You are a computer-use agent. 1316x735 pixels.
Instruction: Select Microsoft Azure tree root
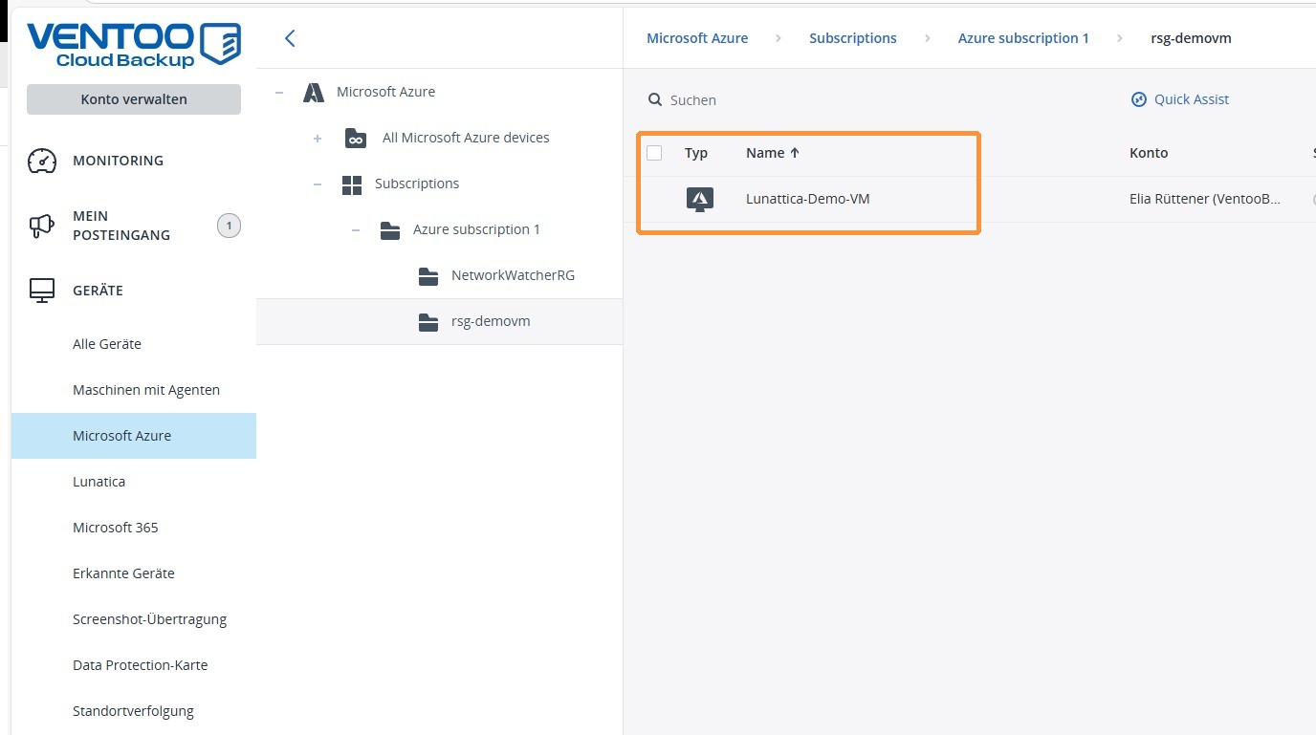(x=385, y=92)
